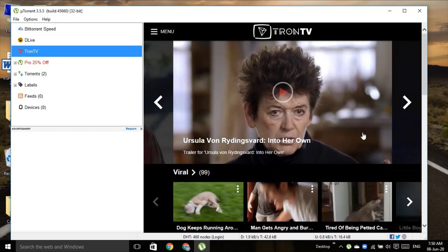Click the OneDrive cloud tray icon

tap(357, 247)
